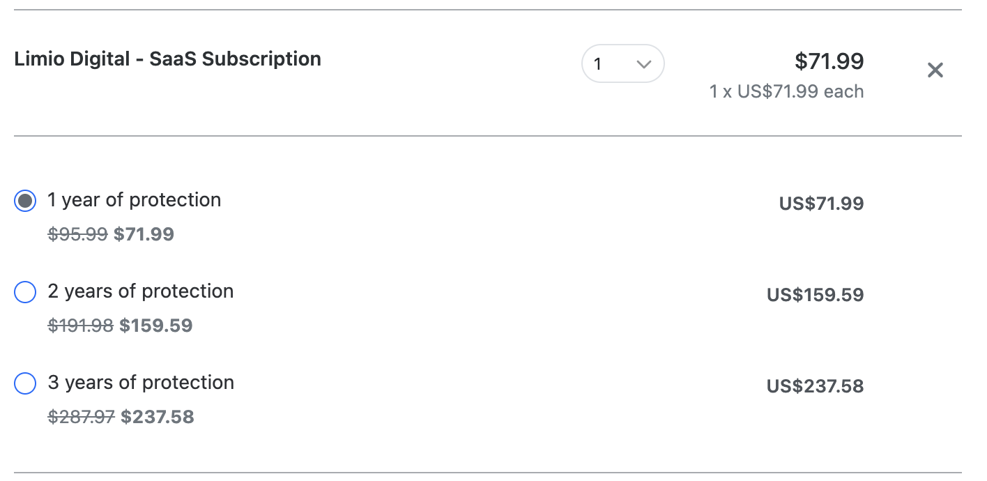Open the quantity dropdown showing 1
The image size is (987, 481).
(x=622, y=64)
